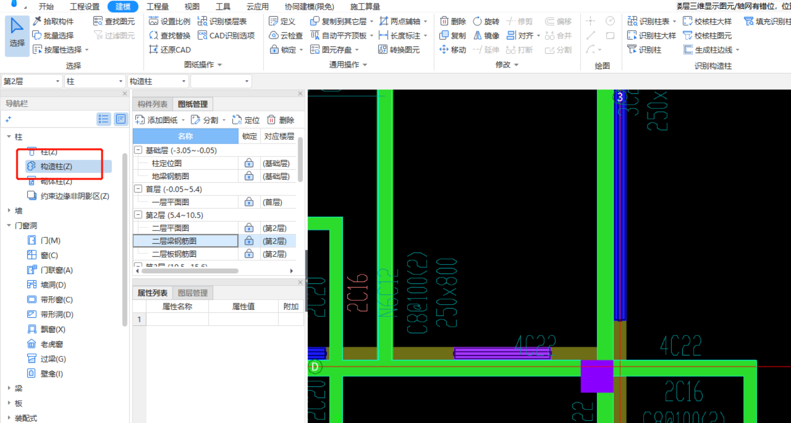Open CAD识别选项 settings
The height and width of the screenshot is (423, 791).
pos(226,36)
